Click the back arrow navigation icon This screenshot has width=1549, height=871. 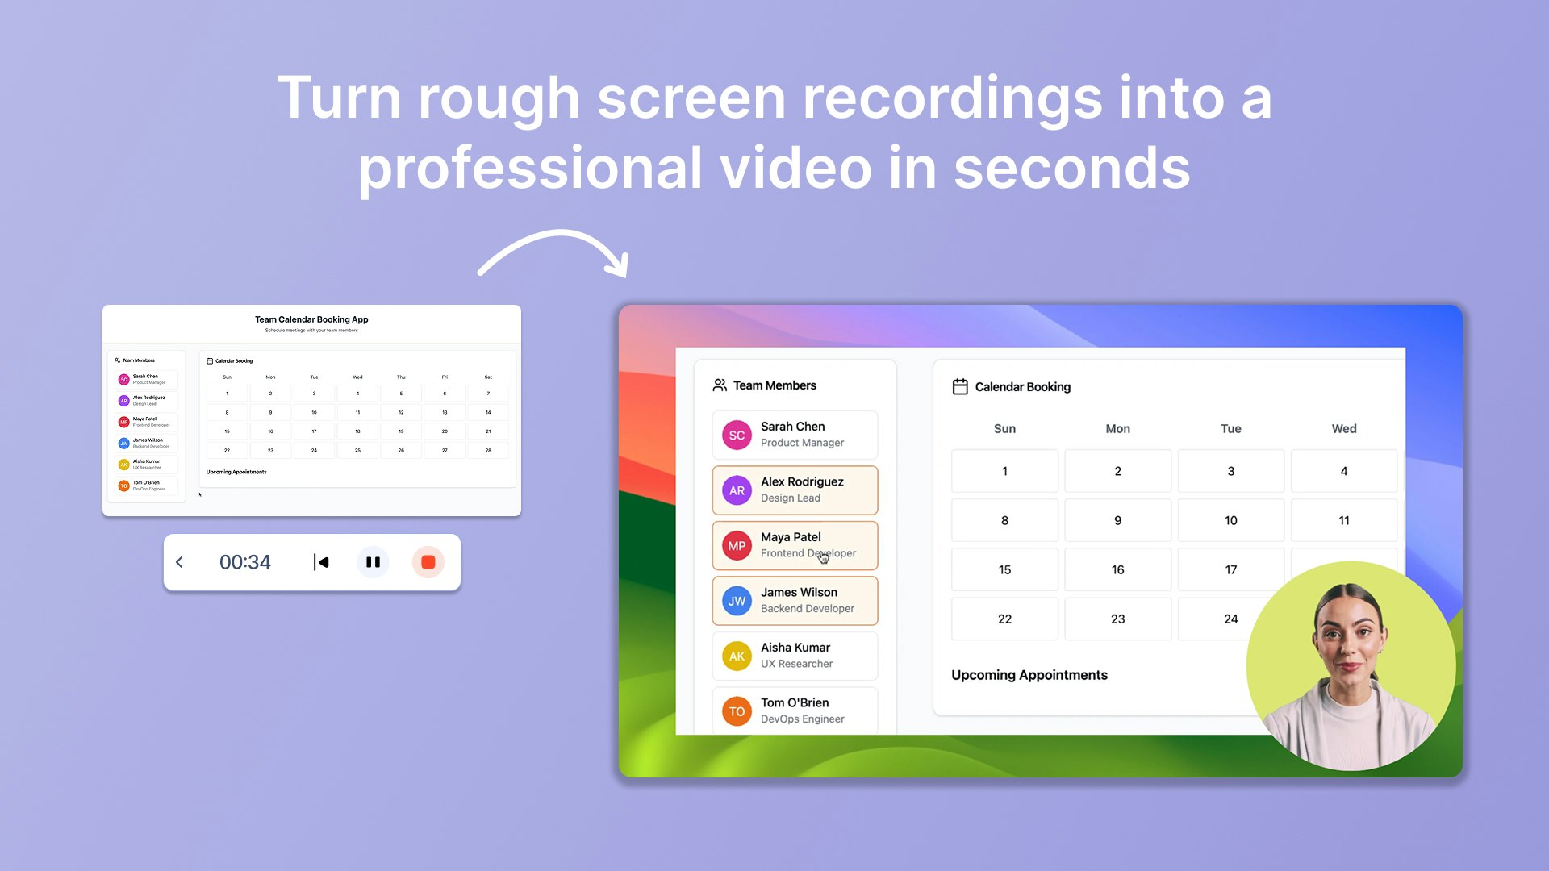coord(179,561)
